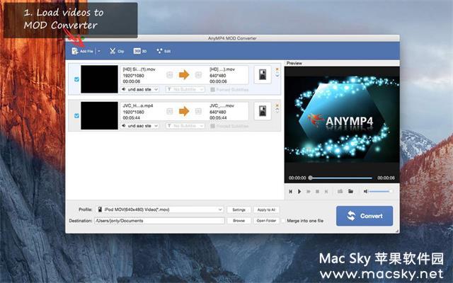Move JVC_H...o.mp4 up in list
This screenshot has width=453, height=283.
[x=277, y=110]
